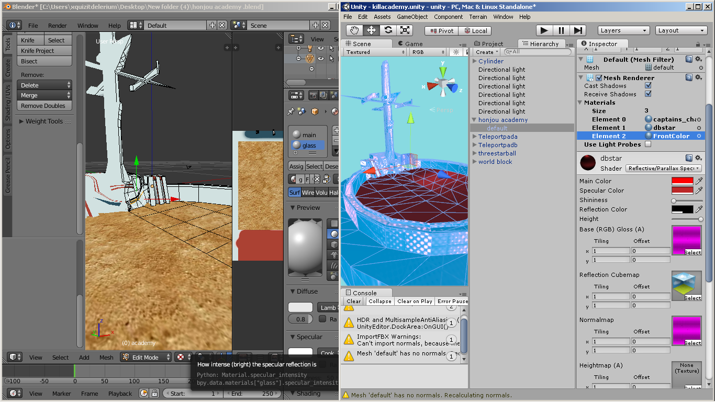Viewport: 715px width, 402px height.
Task: Open Mesh Filter help book icon
Action: [x=689, y=59]
